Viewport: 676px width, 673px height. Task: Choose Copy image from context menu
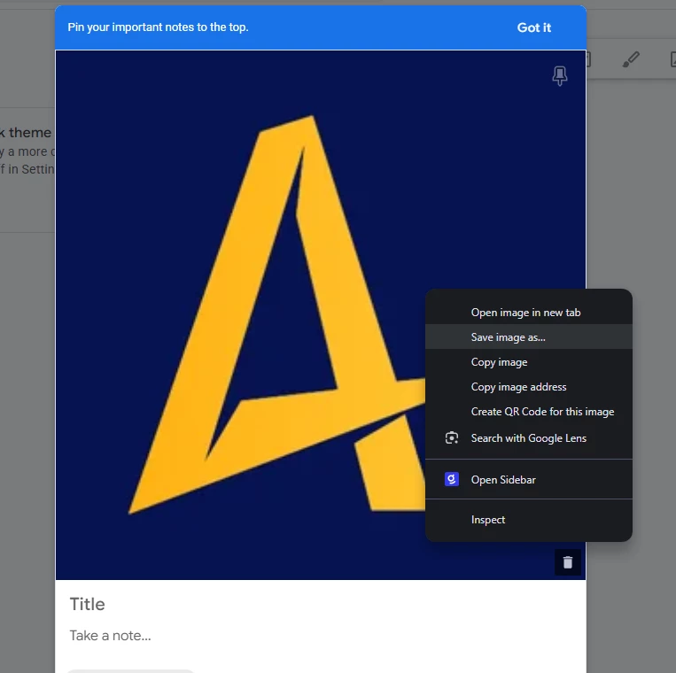529,362
